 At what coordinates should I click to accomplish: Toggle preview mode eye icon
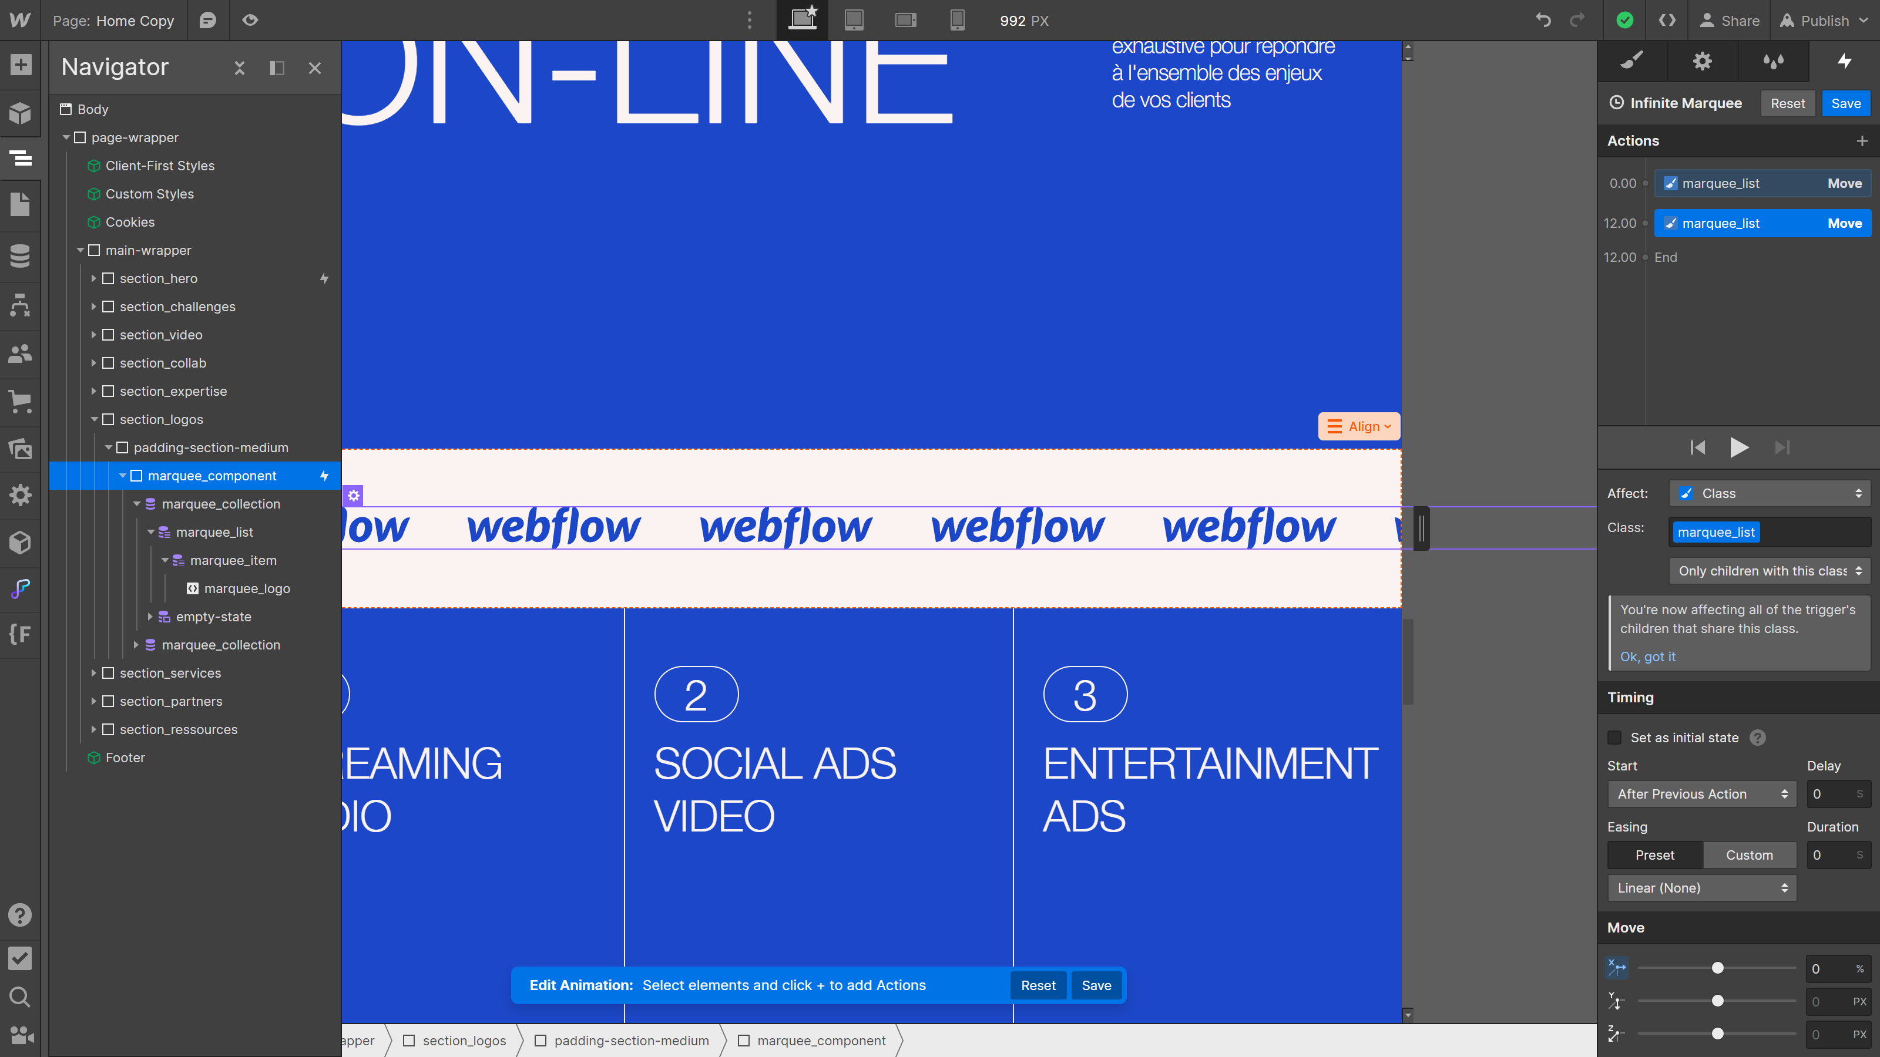(x=250, y=20)
